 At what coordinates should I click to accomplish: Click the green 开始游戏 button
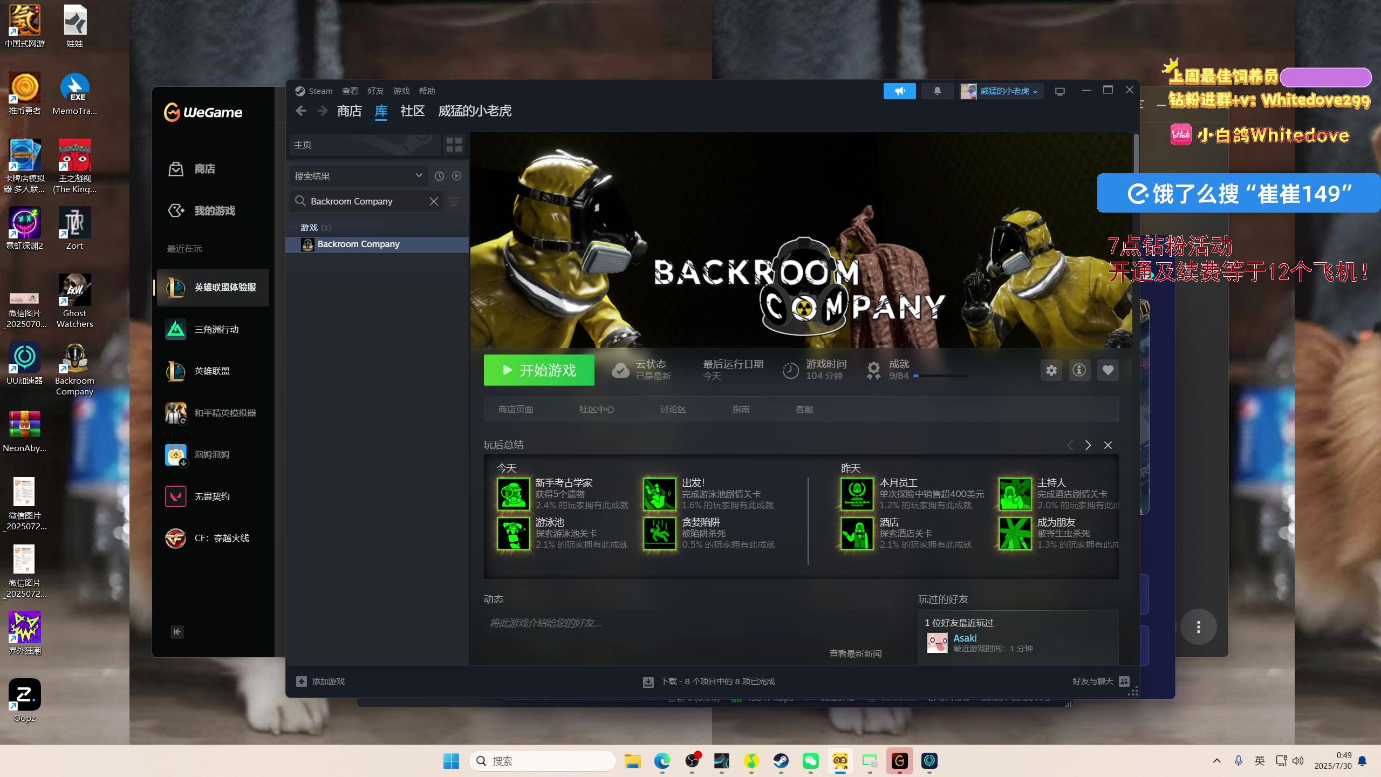point(539,370)
